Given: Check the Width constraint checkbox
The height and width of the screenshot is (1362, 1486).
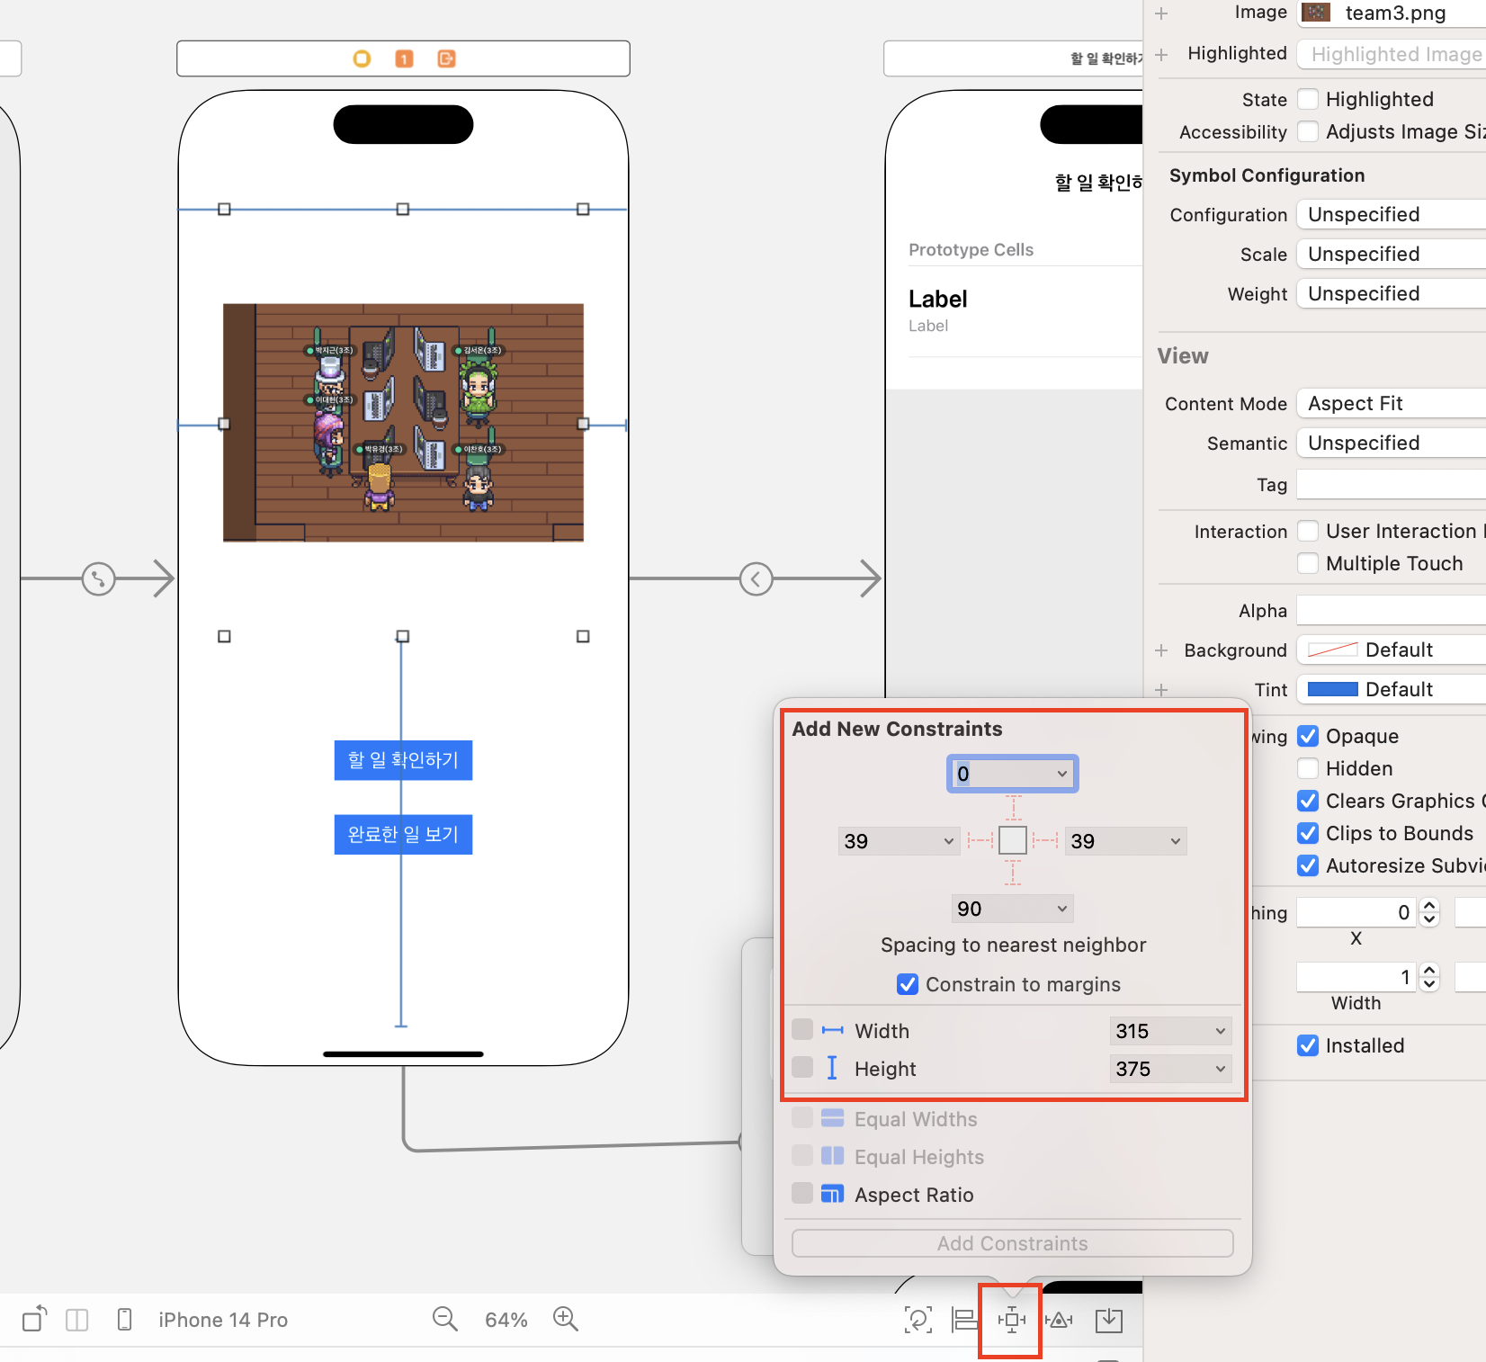Looking at the screenshot, I should (x=802, y=1029).
